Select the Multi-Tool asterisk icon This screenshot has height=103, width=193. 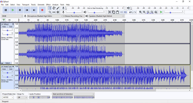pyautogui.click(x=58, y=12)
